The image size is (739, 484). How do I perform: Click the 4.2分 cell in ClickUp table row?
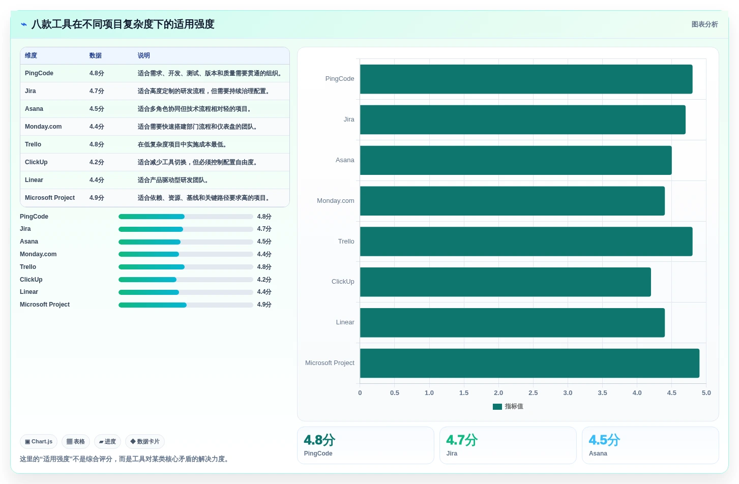tap(97, 162)
